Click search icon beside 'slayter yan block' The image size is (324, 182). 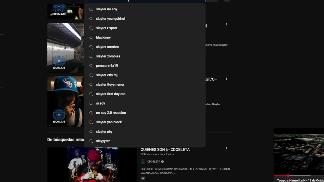click(x=91, y=122)
